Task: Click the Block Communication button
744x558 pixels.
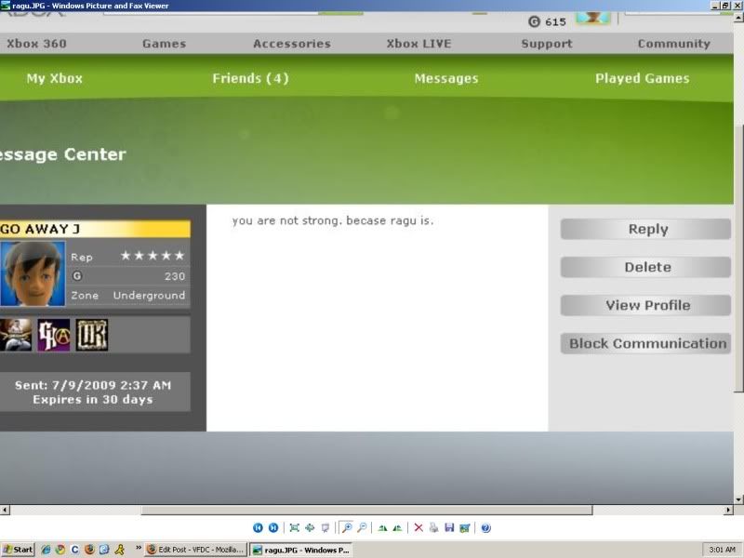Action: coord(645,343)
